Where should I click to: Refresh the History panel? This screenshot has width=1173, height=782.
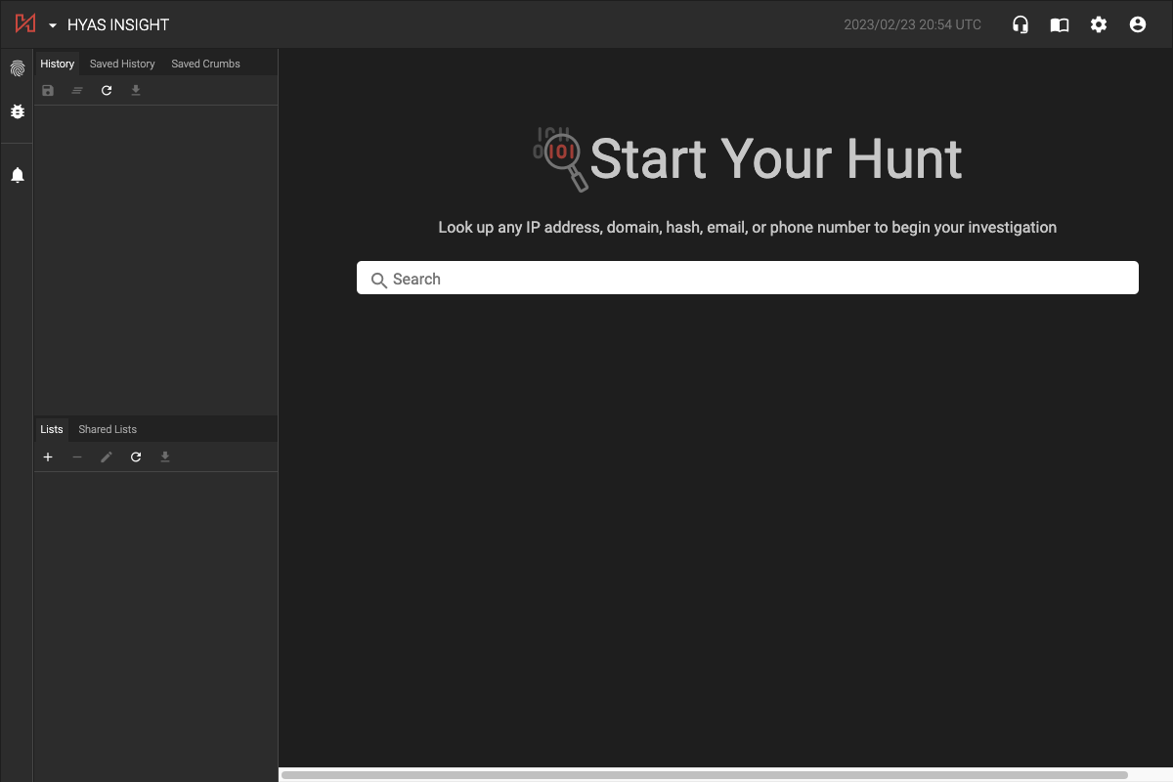point(107,90)
